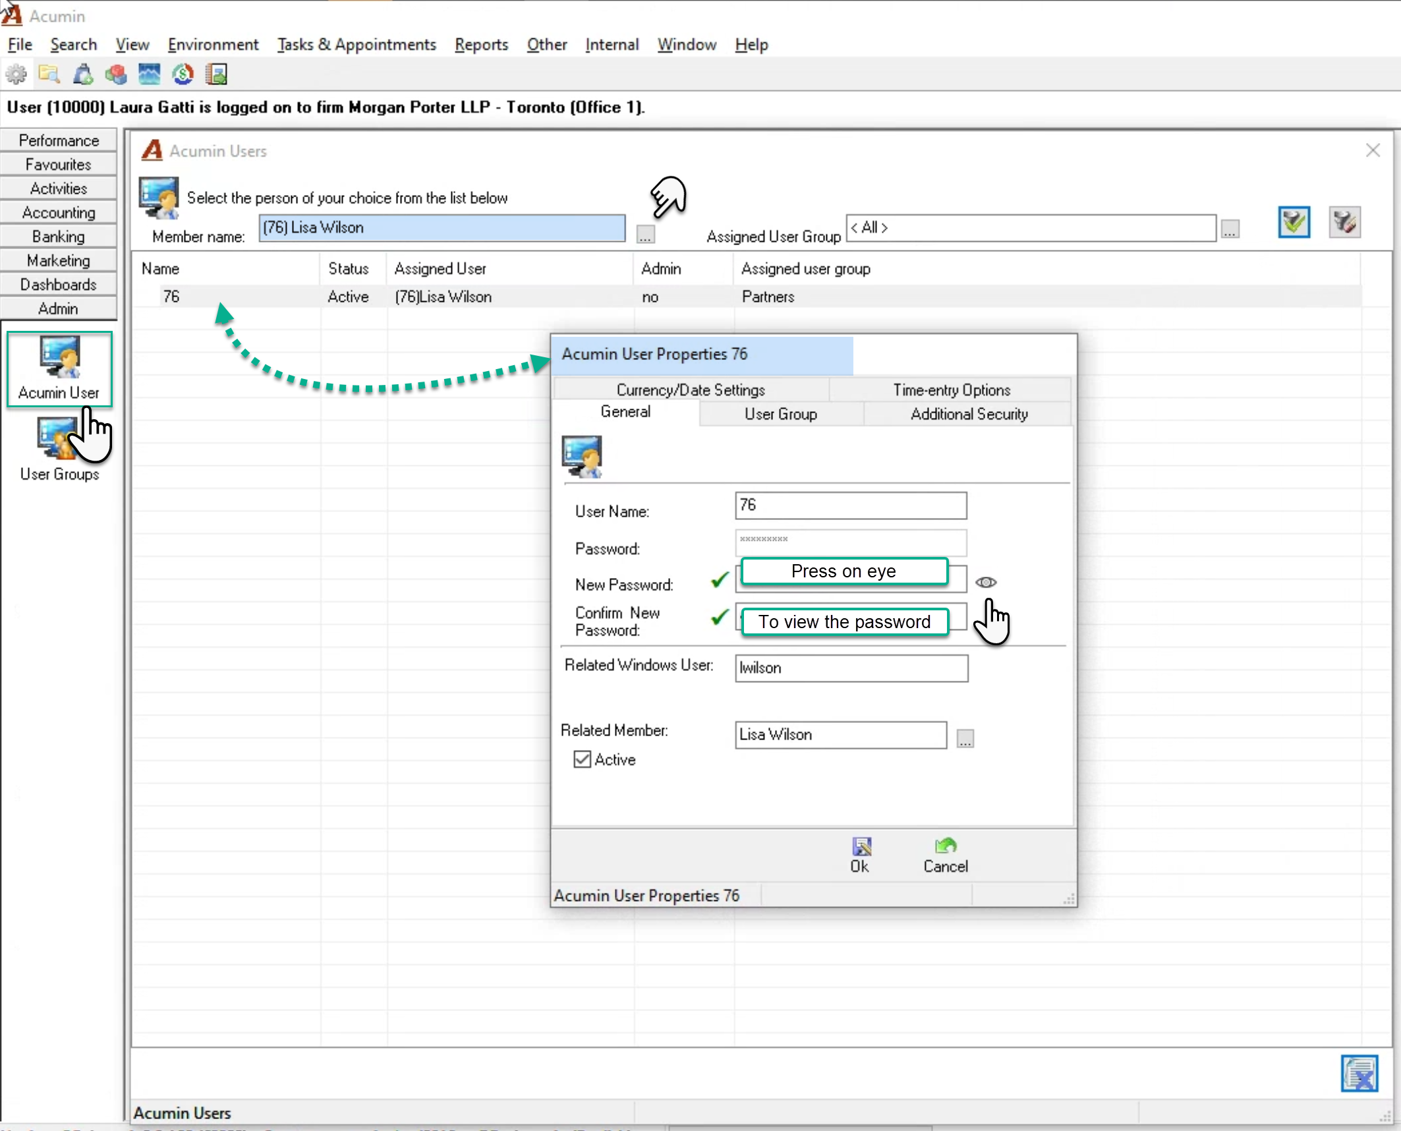Screen dimensions: 1401x1131
Task: Click the User Name field containing 76
Action: [x=851, y=506]
